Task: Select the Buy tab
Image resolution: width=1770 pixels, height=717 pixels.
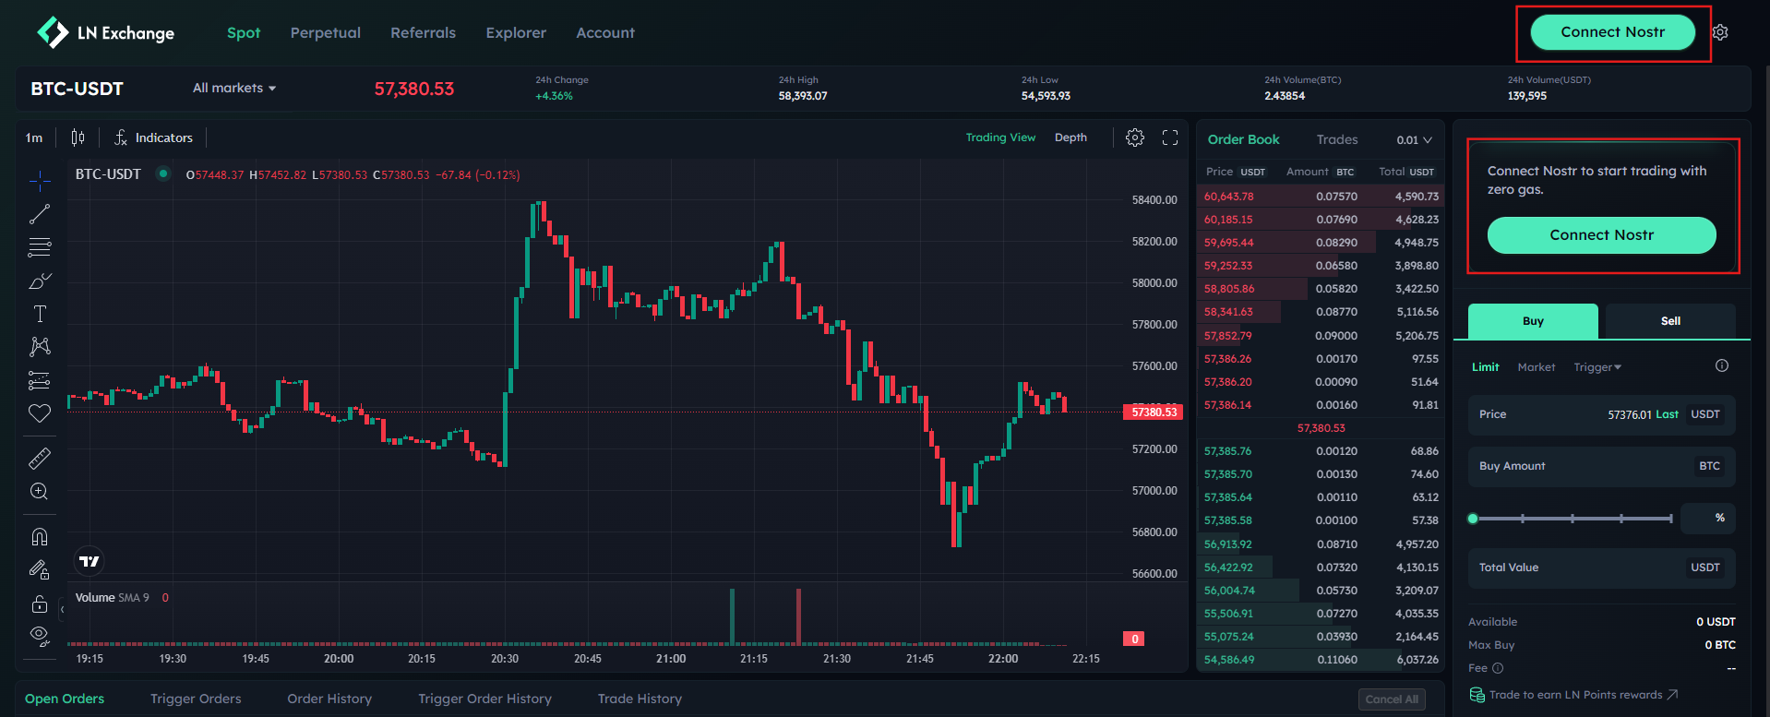Action: click(x=1533, y=321)
